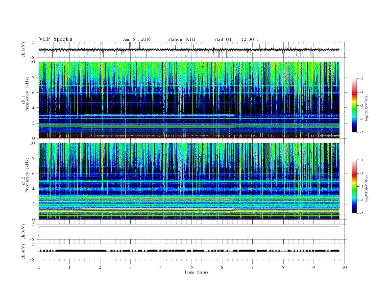
Task: Click the ch.4(V) dashed signal panel
Action: pos(193,251)
